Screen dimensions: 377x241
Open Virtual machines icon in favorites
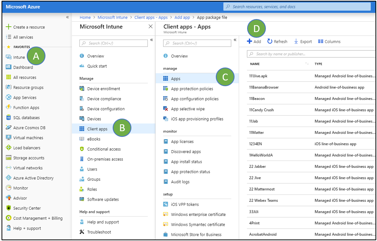click(9, 138)
